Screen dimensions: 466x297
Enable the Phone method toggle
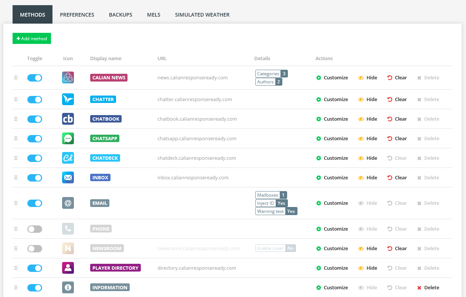pos(35,229)
